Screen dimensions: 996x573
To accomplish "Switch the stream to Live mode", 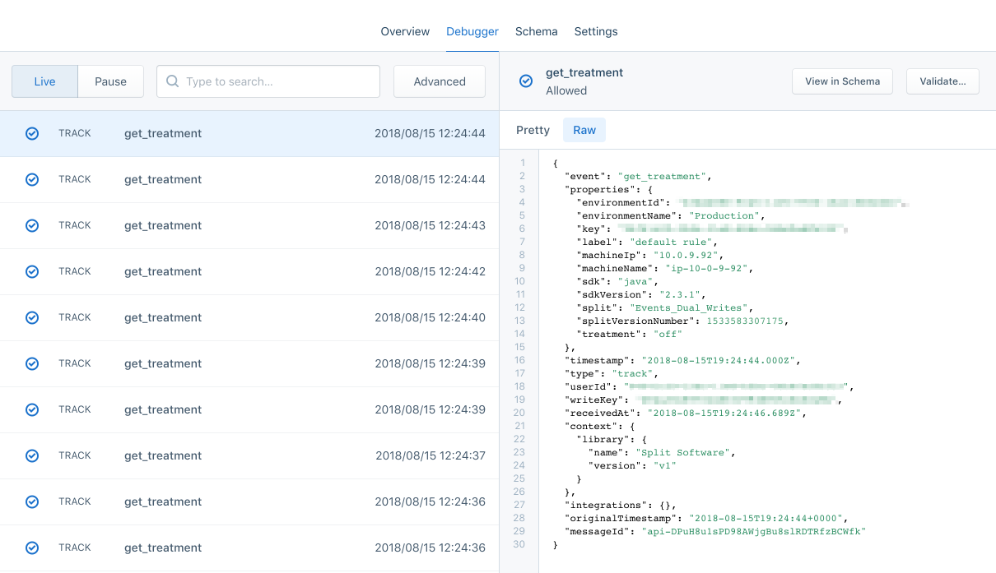I will point(44,81).
